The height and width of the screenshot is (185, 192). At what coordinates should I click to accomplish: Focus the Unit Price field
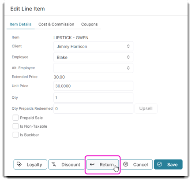pyautogui.click(x=94, y=86)
